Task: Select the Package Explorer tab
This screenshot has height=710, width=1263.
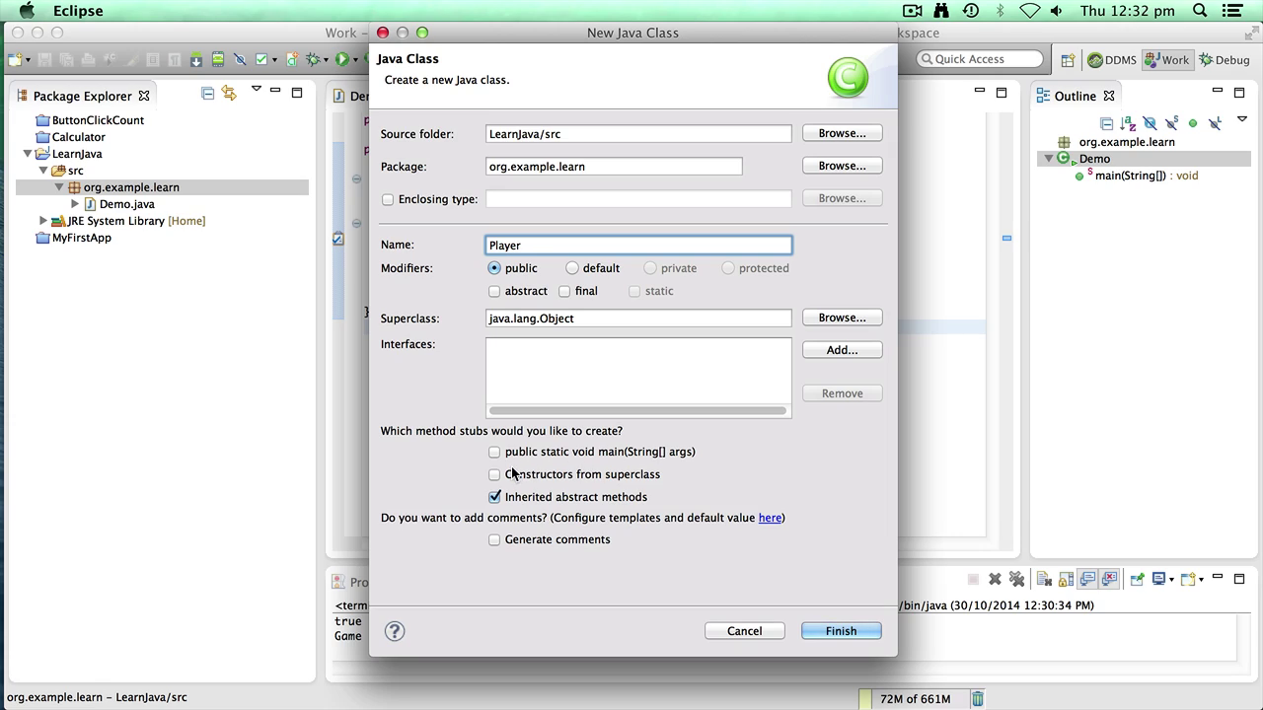Action: click(x=82, y=96)
